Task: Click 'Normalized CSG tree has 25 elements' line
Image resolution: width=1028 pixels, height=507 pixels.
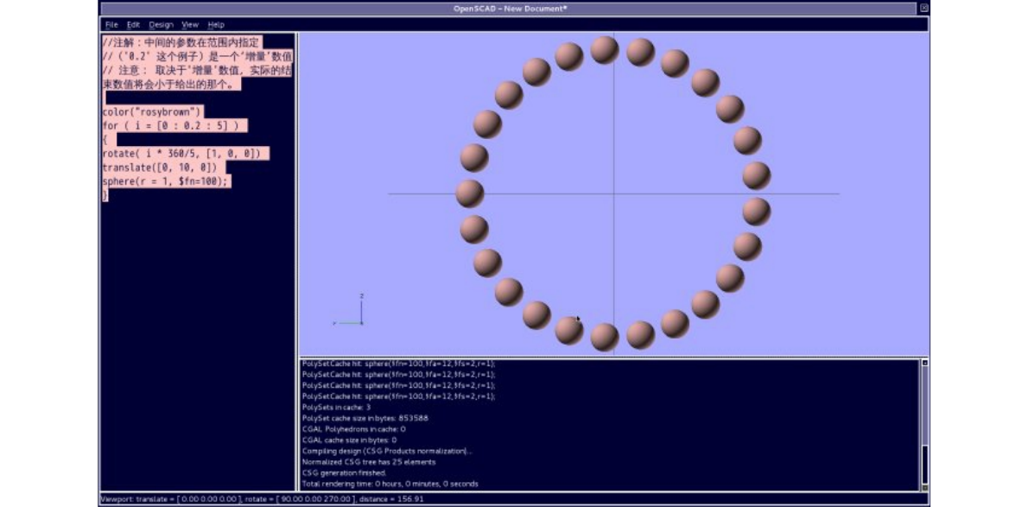Action: point(369,462)
